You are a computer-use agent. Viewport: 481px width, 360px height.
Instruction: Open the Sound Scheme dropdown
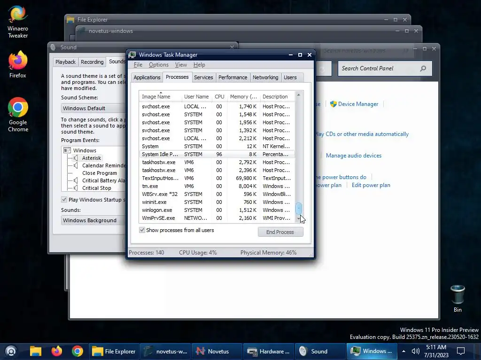pos(93,108)
